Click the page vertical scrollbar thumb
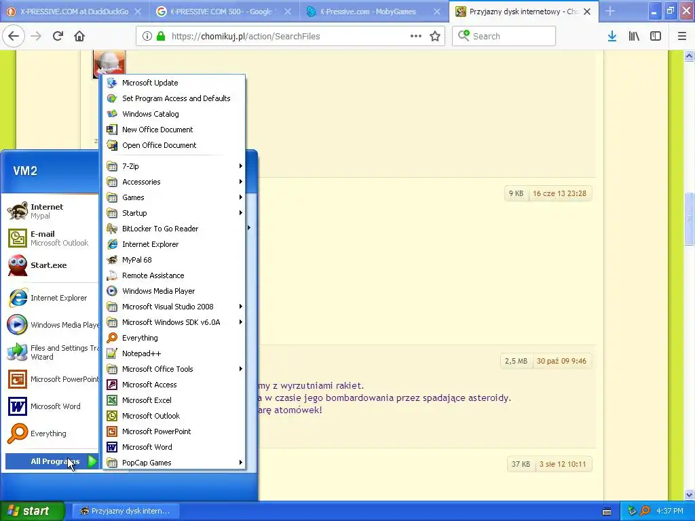 click(689, 218)
